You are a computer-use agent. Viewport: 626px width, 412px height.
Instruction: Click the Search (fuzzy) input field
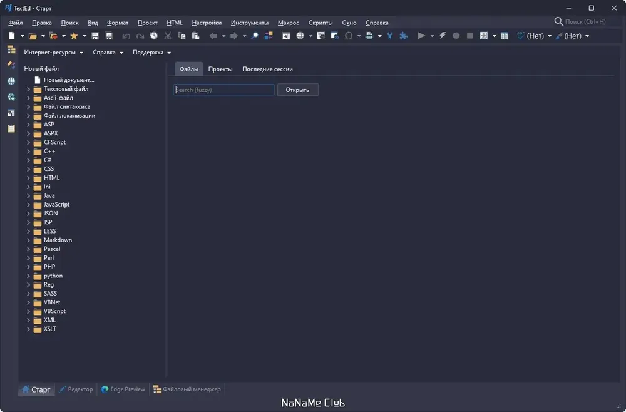223,90
